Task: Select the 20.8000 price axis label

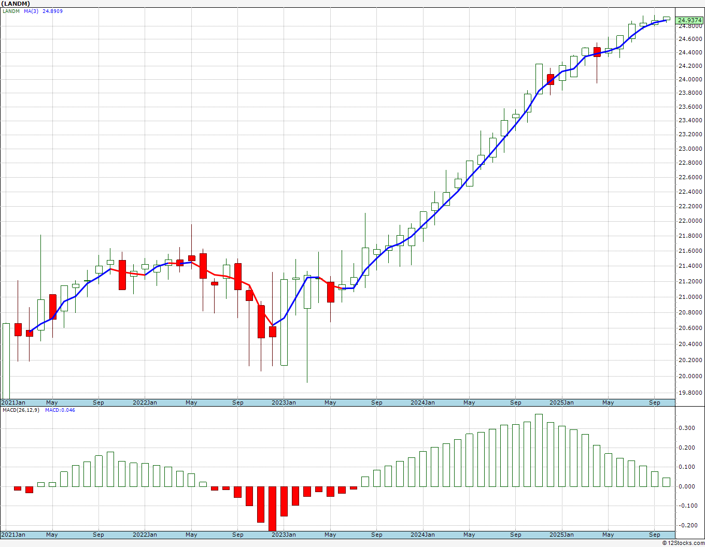Action: (690, 312)
